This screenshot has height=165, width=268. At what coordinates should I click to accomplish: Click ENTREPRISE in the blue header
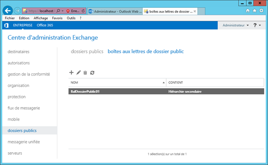pyautogui.click(x=23, y=25)
